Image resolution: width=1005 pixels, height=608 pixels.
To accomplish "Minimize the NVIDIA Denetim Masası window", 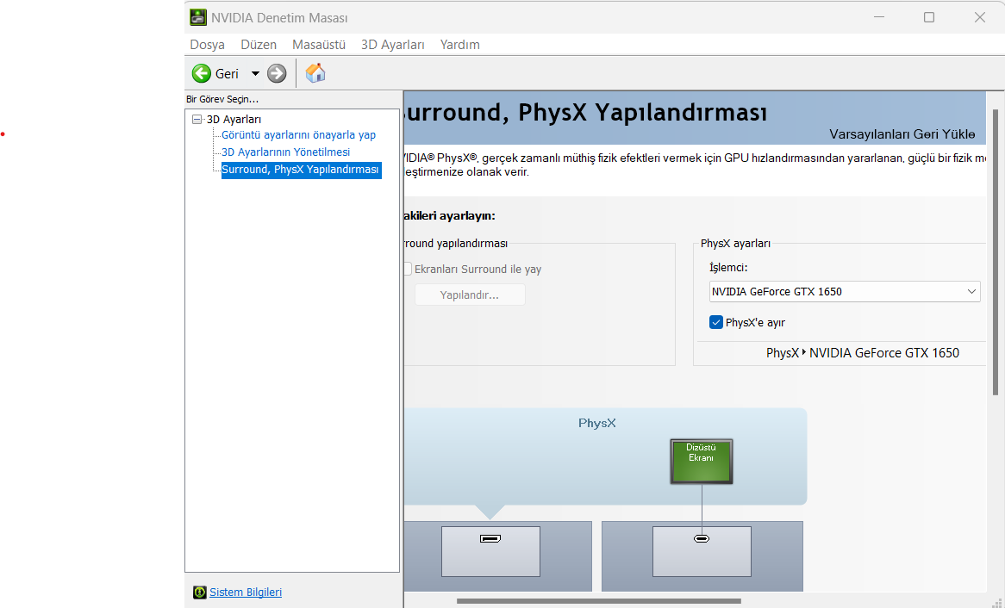I will (x=879, y=17).
